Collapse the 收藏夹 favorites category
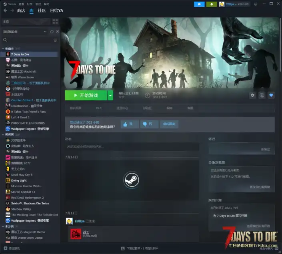Screen dimensions: 282x254 coord(3,49)
